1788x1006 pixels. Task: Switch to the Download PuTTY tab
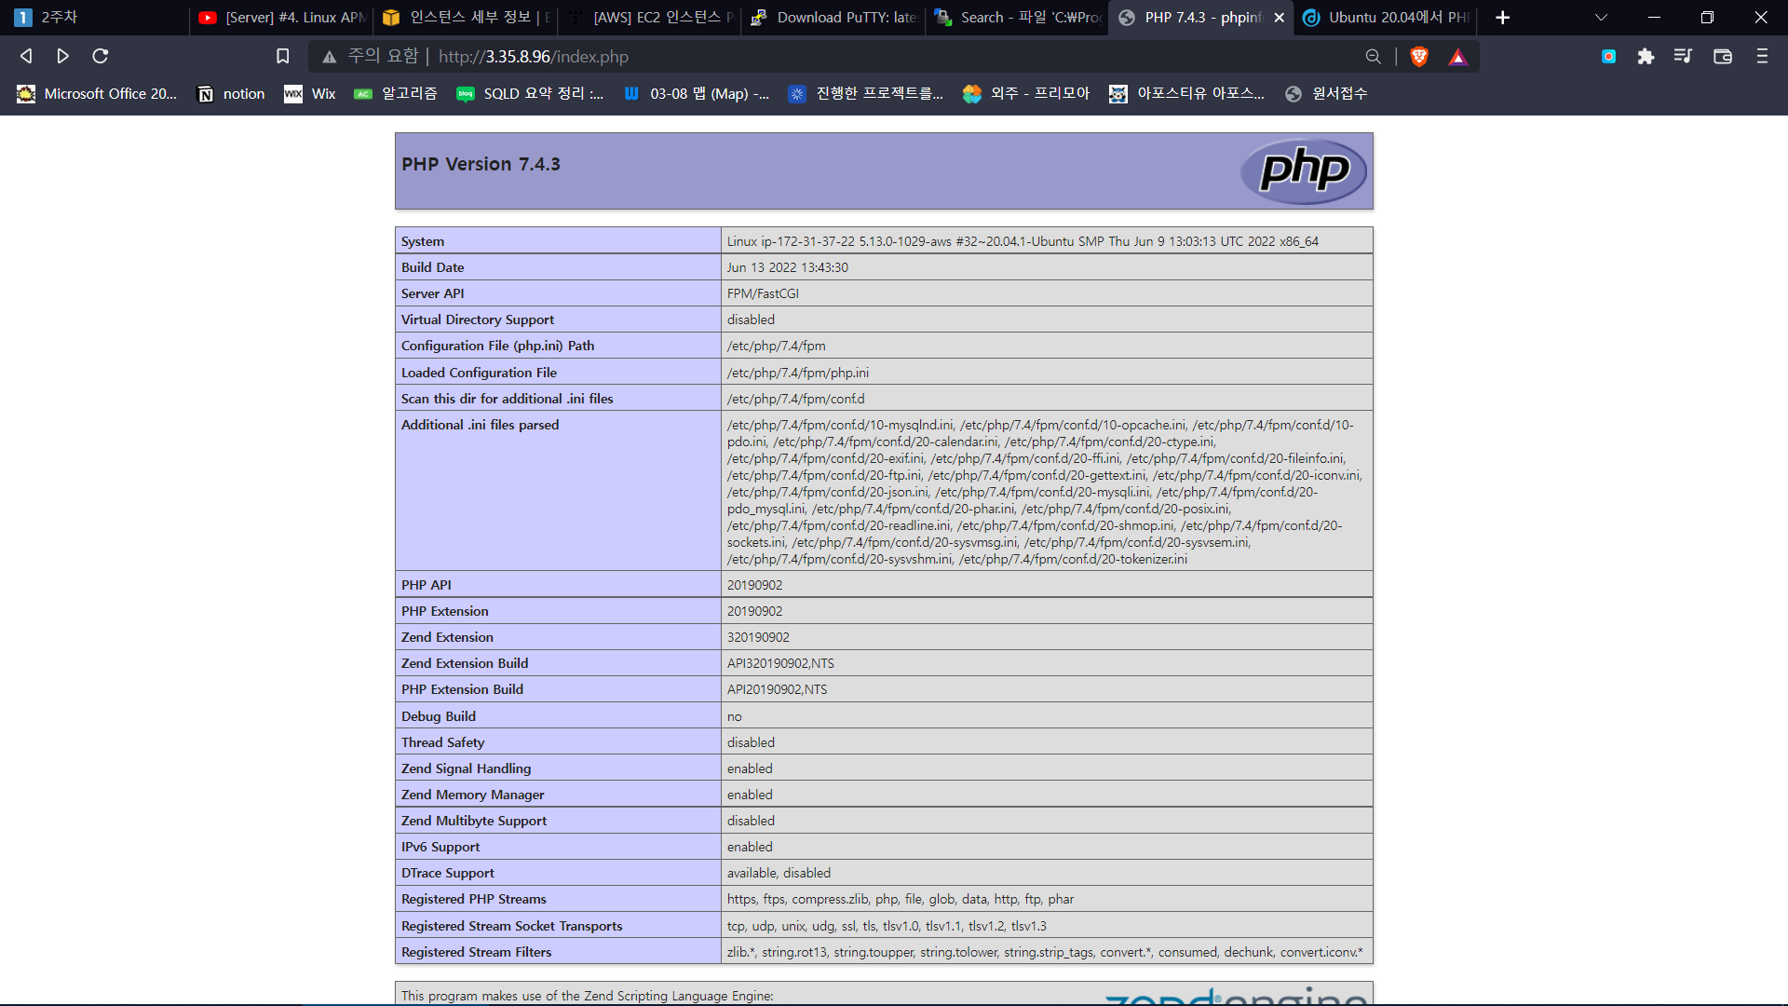point(833,18)
